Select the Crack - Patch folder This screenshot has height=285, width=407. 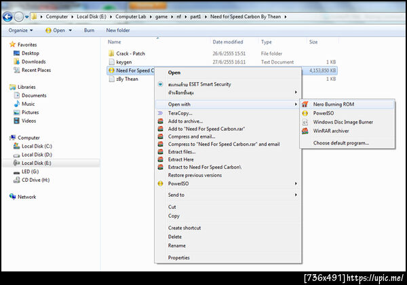pyautogui.click(x=130, y=54)
